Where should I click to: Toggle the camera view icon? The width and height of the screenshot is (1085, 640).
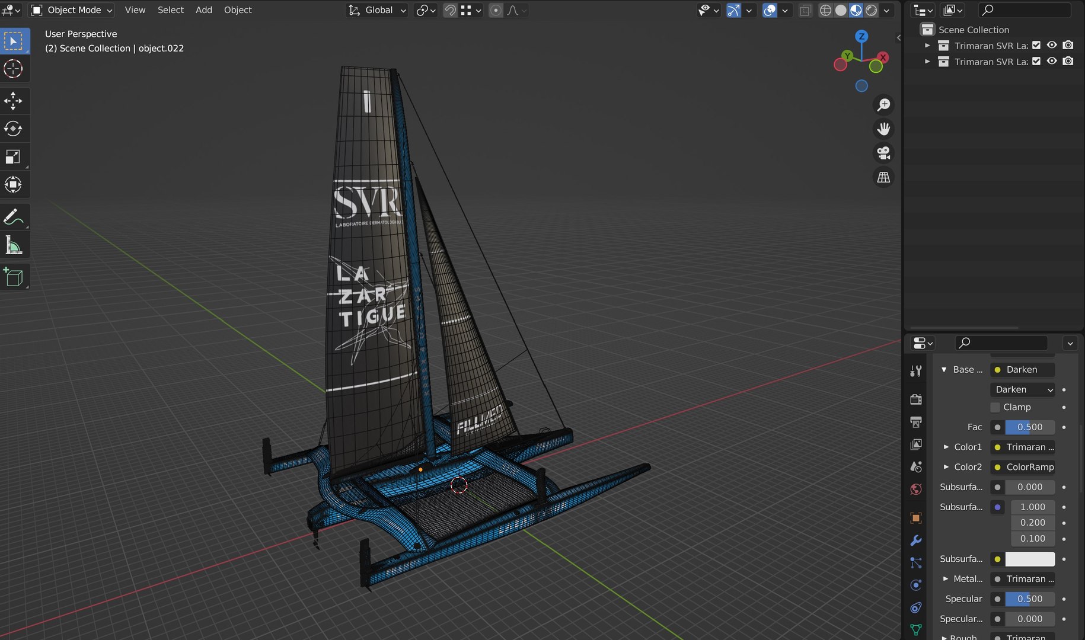883,153
